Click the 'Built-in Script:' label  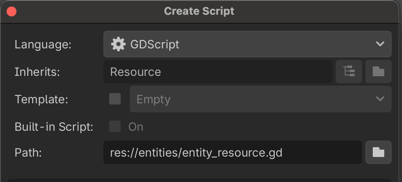pyautogui.click(x=54, y=127)
